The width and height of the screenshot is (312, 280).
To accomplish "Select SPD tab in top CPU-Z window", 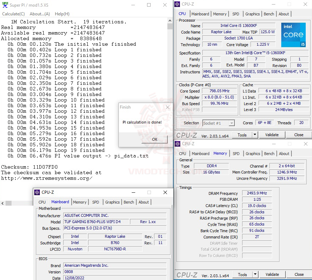I will click(x=235, y=14).
